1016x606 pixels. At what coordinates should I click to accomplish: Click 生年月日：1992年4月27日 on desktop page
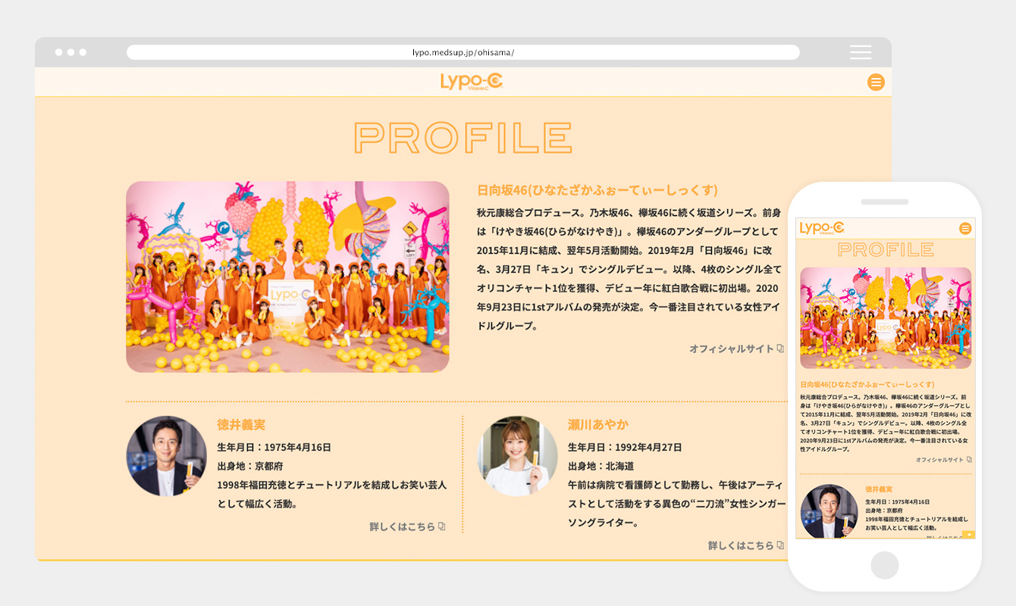pos(626,447)
